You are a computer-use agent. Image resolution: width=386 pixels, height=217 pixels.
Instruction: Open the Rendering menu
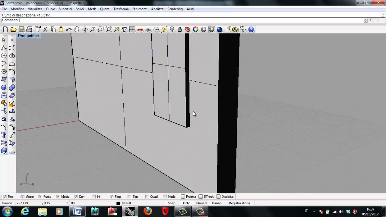(x=175, y=9)
